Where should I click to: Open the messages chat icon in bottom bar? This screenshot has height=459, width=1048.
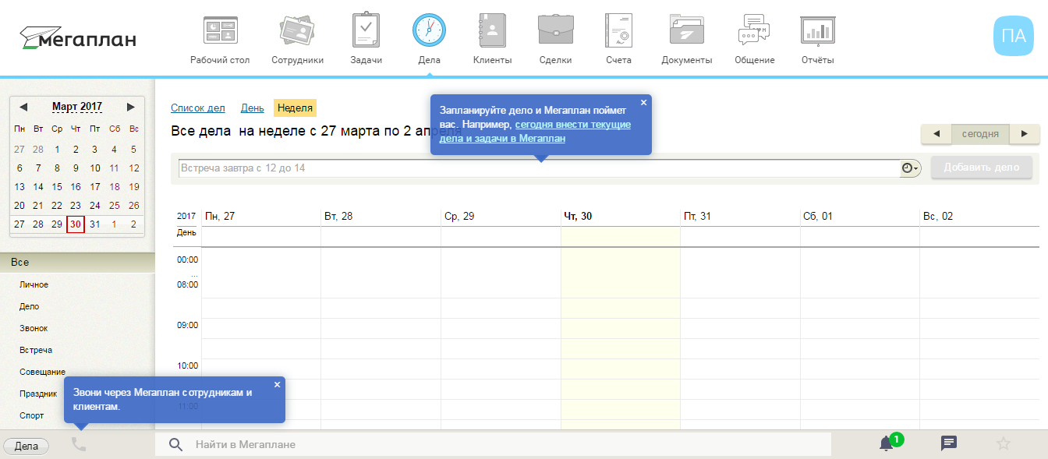[x=949, y=443]
